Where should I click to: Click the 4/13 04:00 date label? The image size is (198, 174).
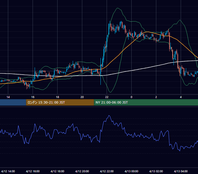(181, 171)
